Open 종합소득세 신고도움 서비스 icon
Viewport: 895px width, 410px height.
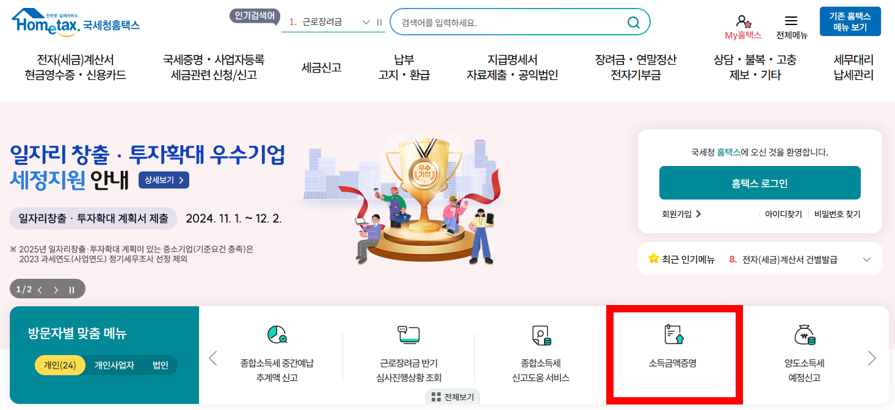541,335
